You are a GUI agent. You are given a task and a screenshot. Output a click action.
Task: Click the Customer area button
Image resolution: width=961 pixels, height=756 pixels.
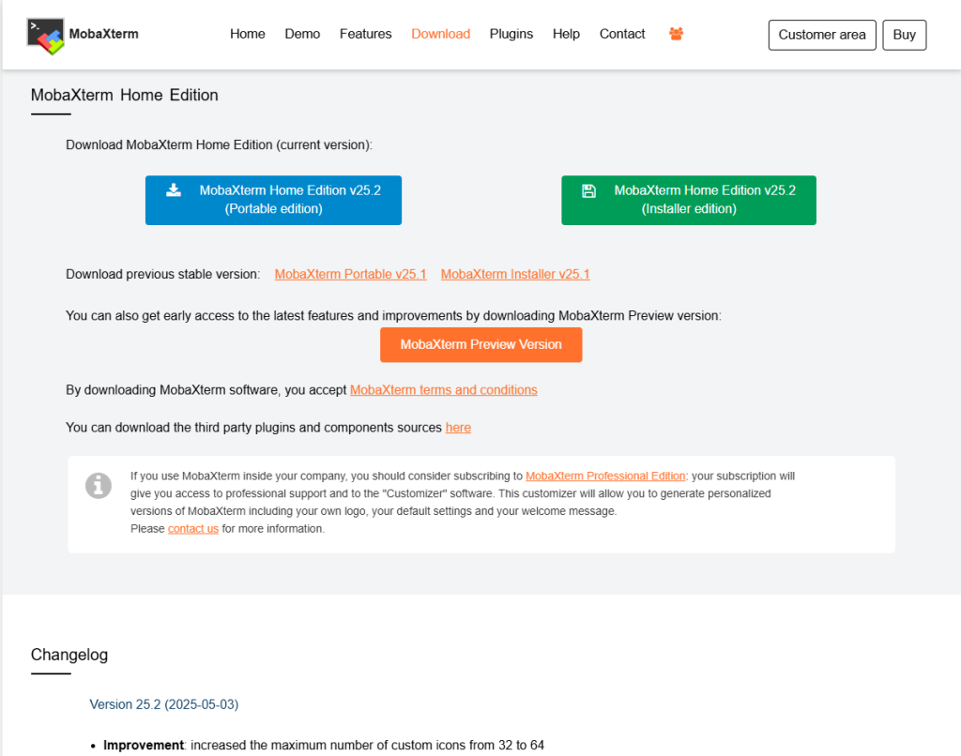[822, 35]
